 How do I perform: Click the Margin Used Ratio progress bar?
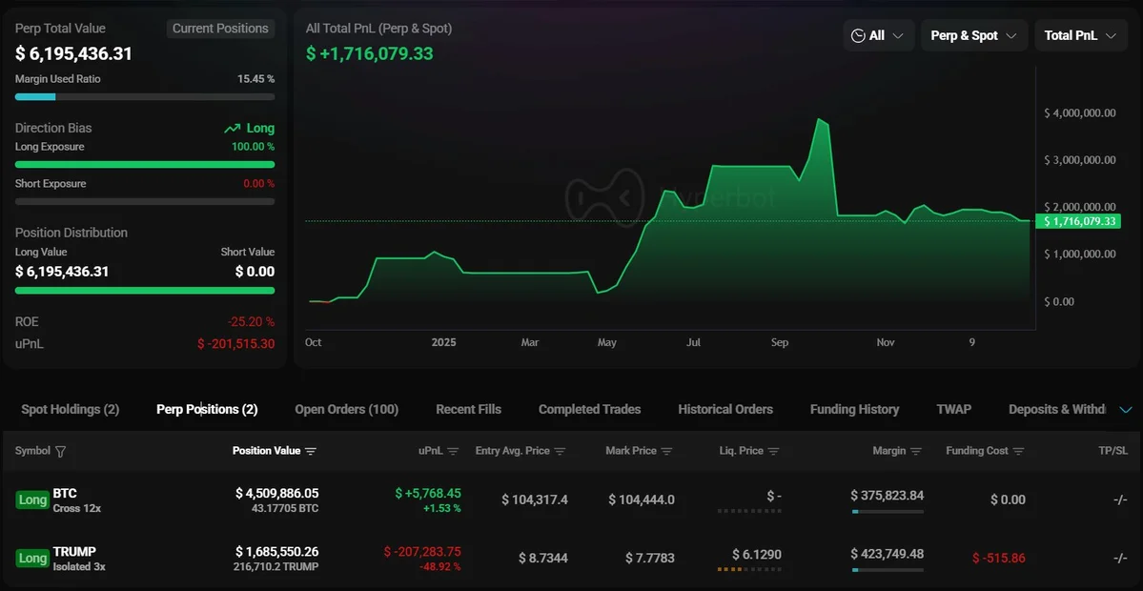144,96
